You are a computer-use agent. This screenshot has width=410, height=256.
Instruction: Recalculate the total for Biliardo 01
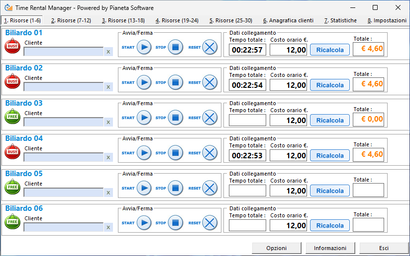tap(330, 50)
